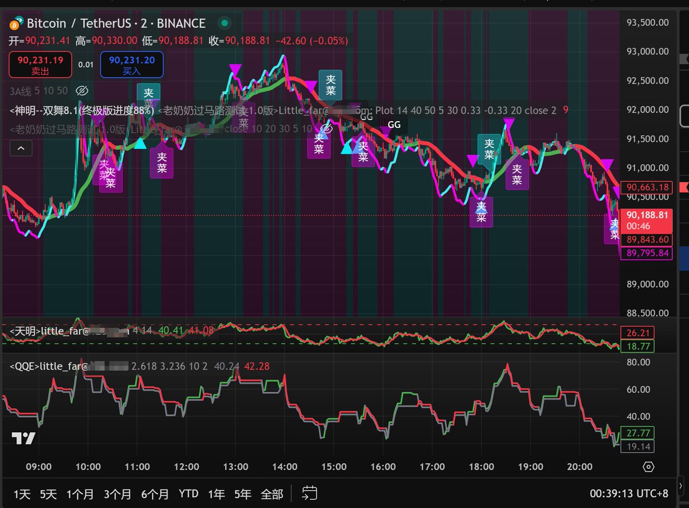The image size is (689, 508).
Task: Click the 93,000.00 price axis label
Action: point(648,51)
